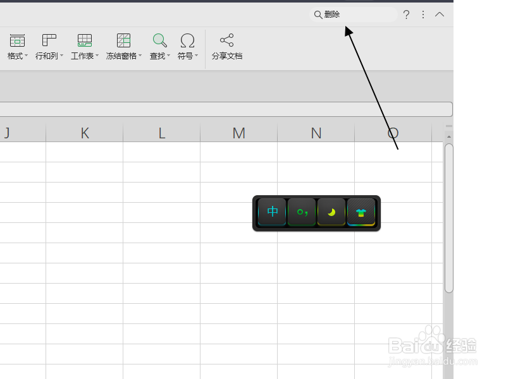Screen dimensions: 506x379
Task: Open the 格式 dropdown arrow
Action: [26, 56]
